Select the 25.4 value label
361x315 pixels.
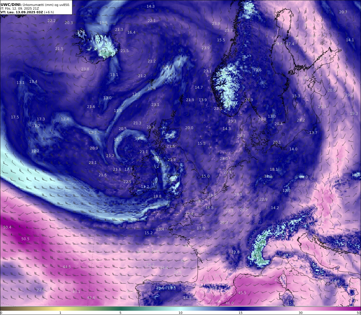[x=160, y=229]
